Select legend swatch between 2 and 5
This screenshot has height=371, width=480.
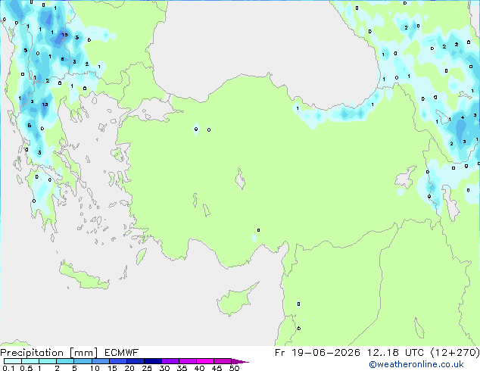tap(65, 361)
